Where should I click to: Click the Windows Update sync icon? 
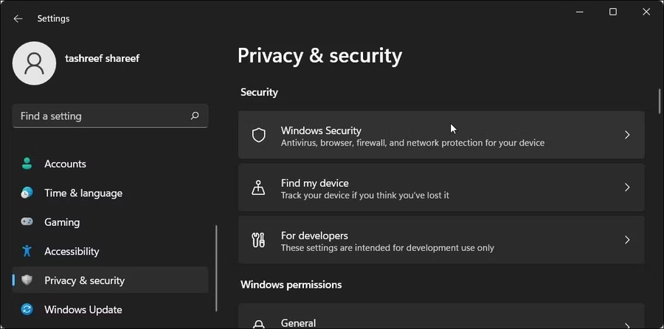coord(27,309)
